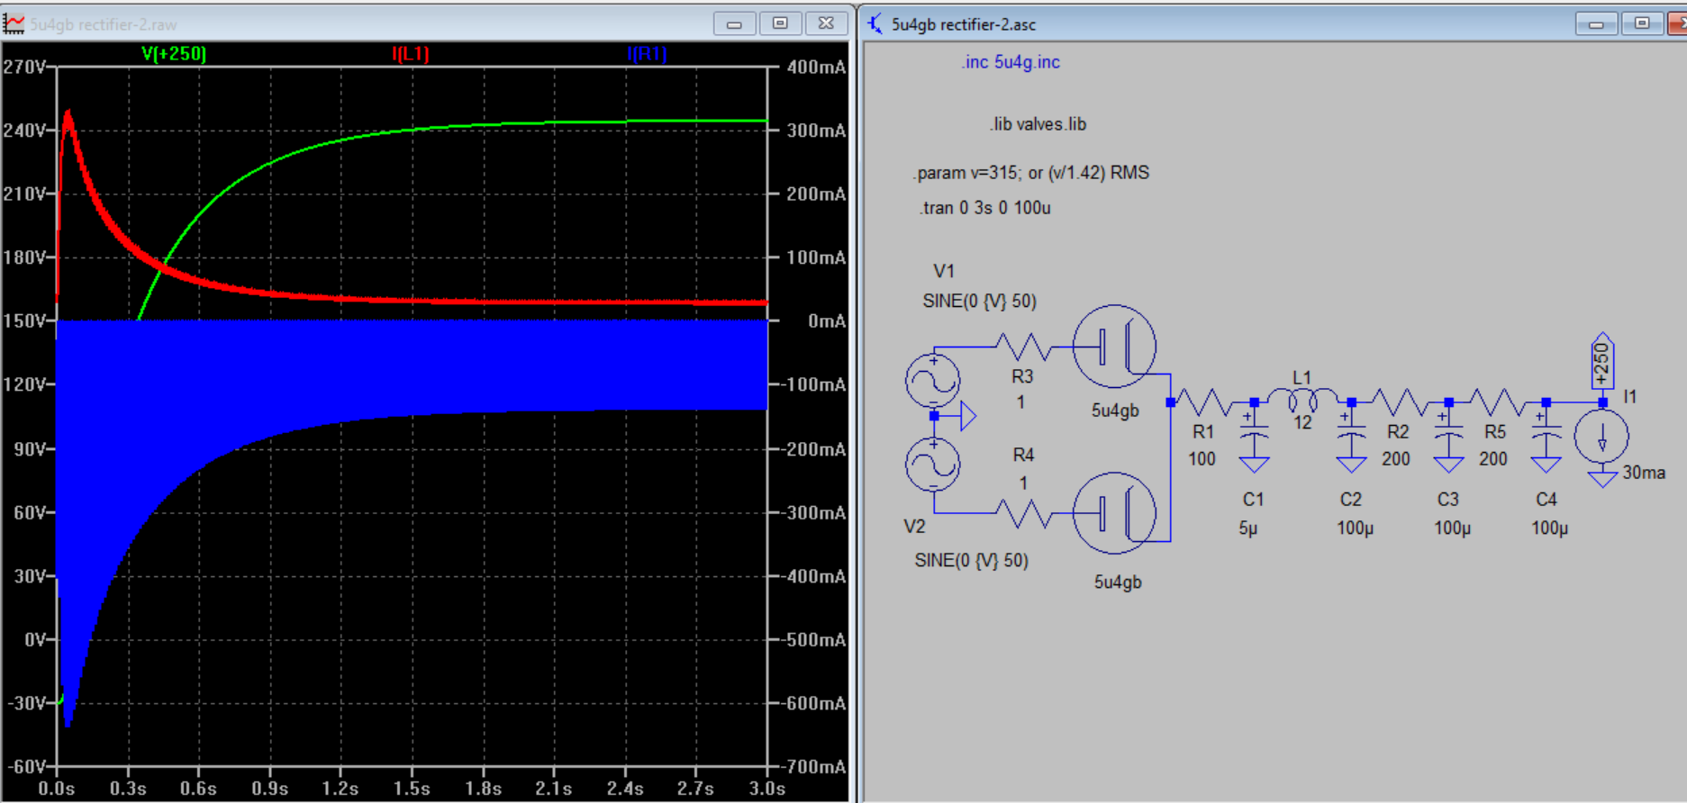
Task: Click the .lib valves.lib directive text
Action: (x=1038, y=124)
